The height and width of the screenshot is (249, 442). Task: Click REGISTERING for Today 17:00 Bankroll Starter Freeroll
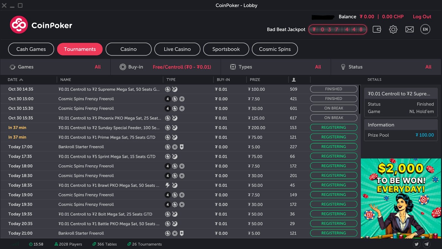333,147
